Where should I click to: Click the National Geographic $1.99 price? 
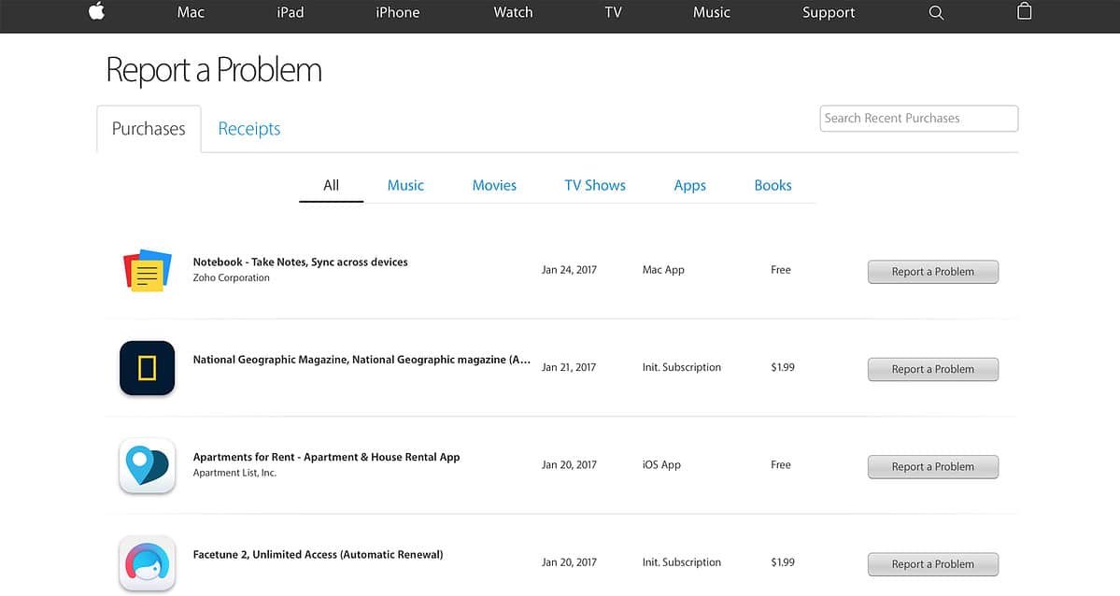click(x=783, y=367)
